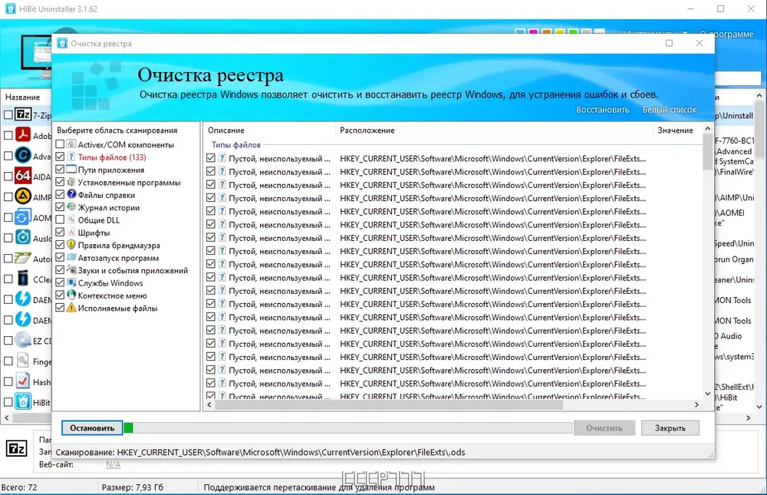The image size is (767, 495).
Task: Uncheck the Пути приложения checkbox
Action: [x=60, y=170]
